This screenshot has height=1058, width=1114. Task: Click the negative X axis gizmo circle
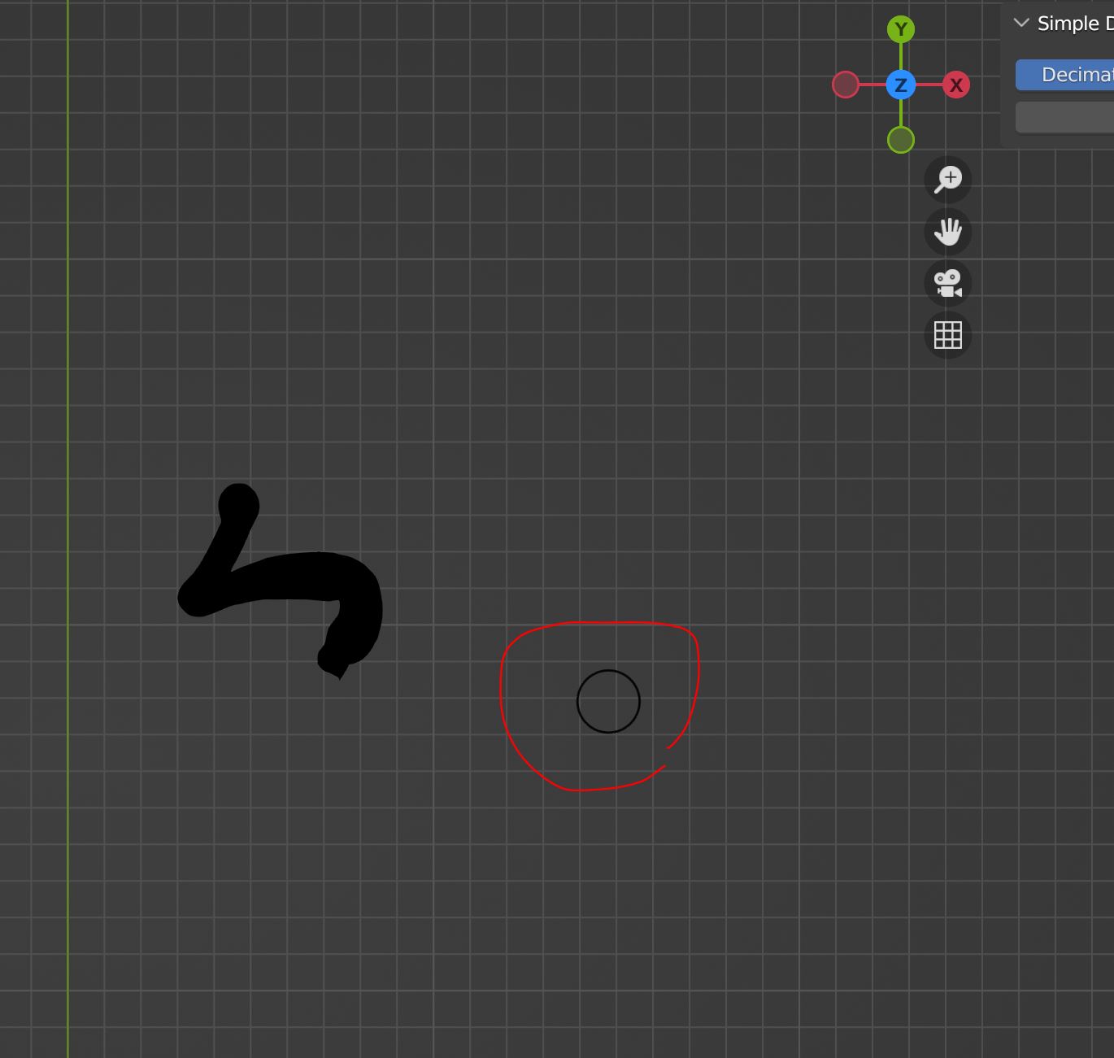pos(846,85)
